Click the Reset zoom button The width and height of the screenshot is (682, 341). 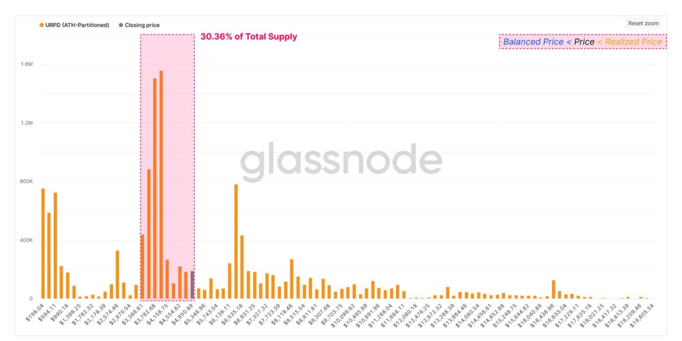pyautogui.click(x=642, y=23)
